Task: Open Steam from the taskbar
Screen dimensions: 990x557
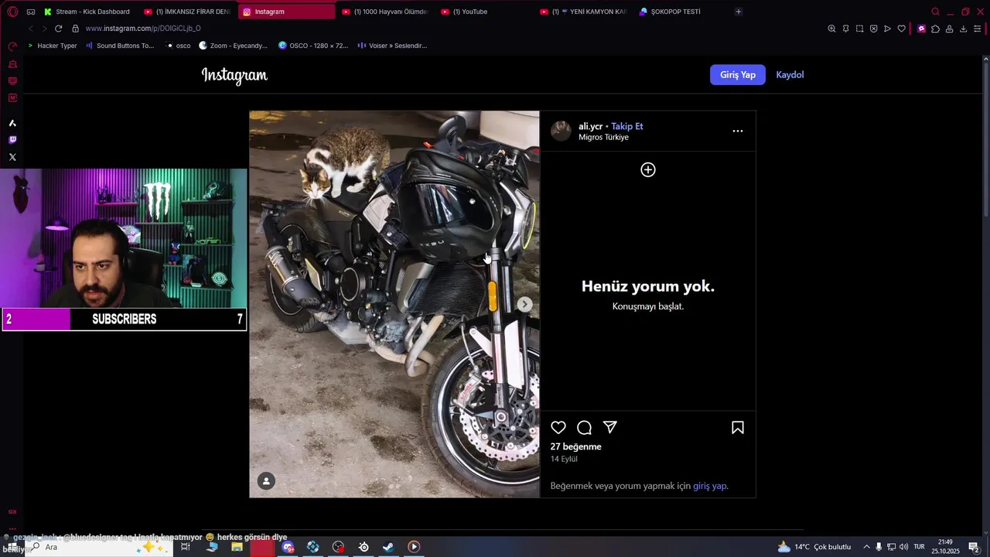Action: point(388,547)
